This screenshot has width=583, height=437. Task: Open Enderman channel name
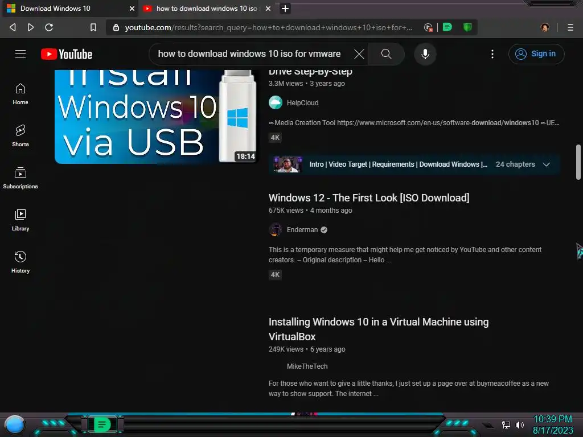(302, 230)
